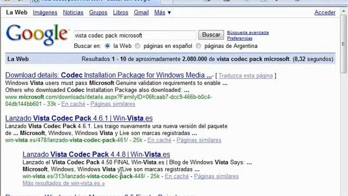
Task: Click the microsoft.com downloads URL text
Action: pyautogui.click(x=109, y=100)
